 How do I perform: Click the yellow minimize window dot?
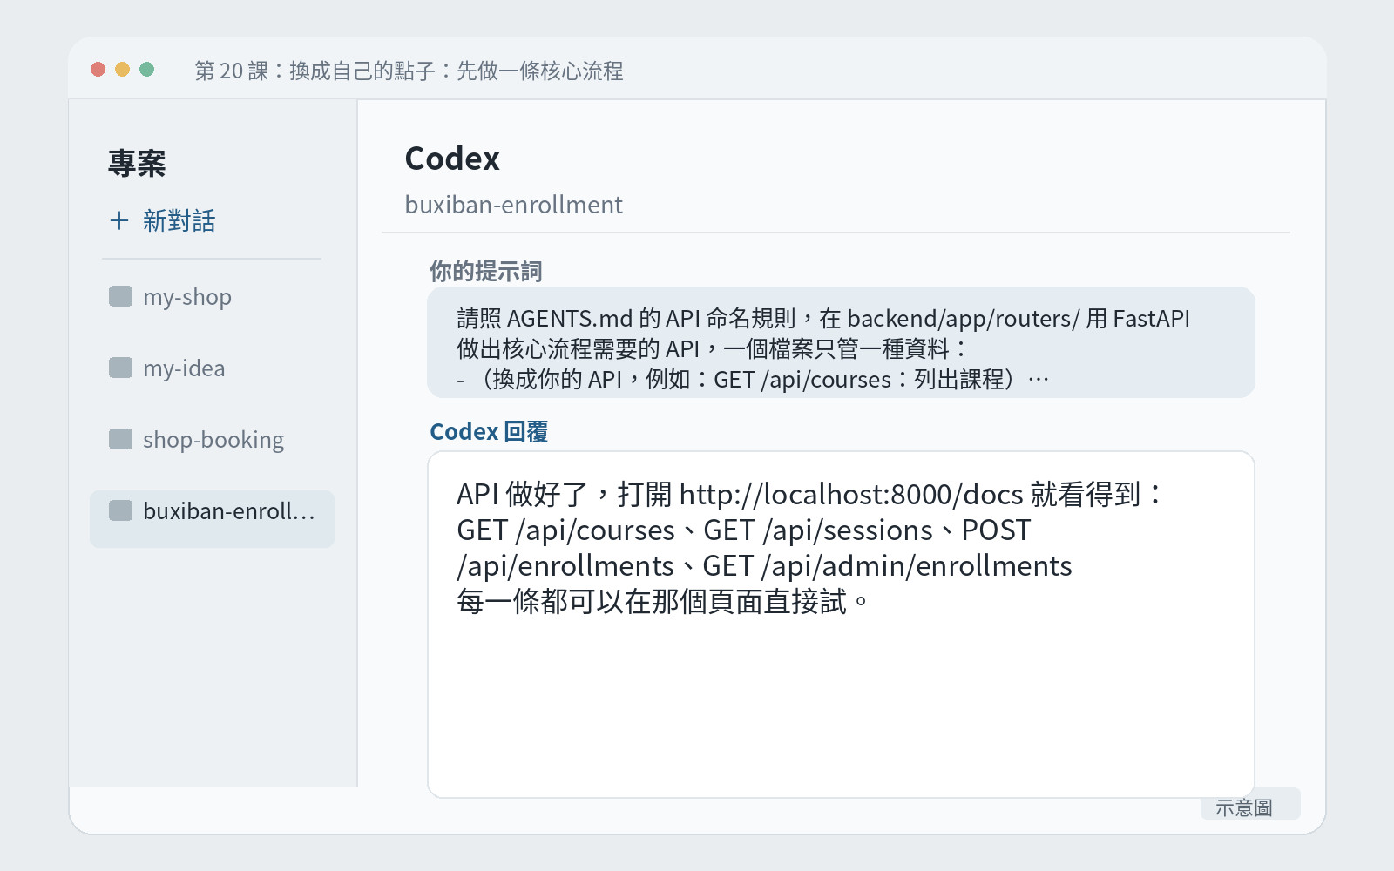[x=123, y=70]
